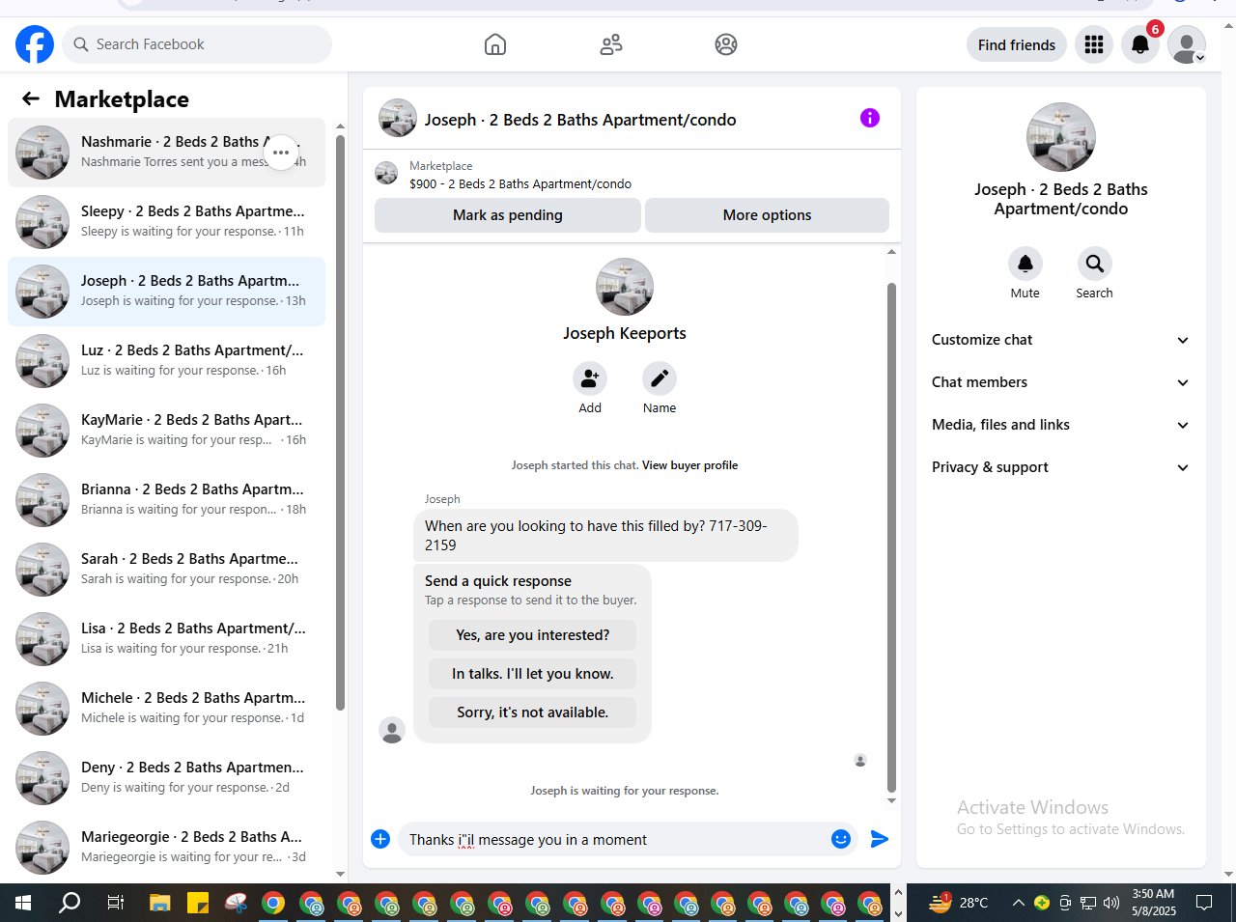The height and width of the screenshot is (922, 1236).
Task: Open more actions with the blue plus icon
Action: 380,839
